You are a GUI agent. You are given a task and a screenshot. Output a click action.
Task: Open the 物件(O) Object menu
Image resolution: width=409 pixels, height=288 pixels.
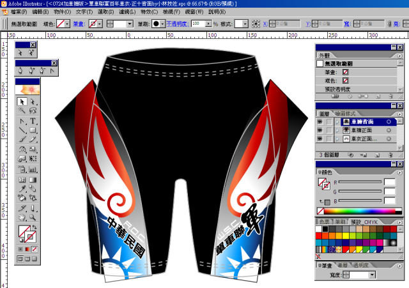[63, 11]
